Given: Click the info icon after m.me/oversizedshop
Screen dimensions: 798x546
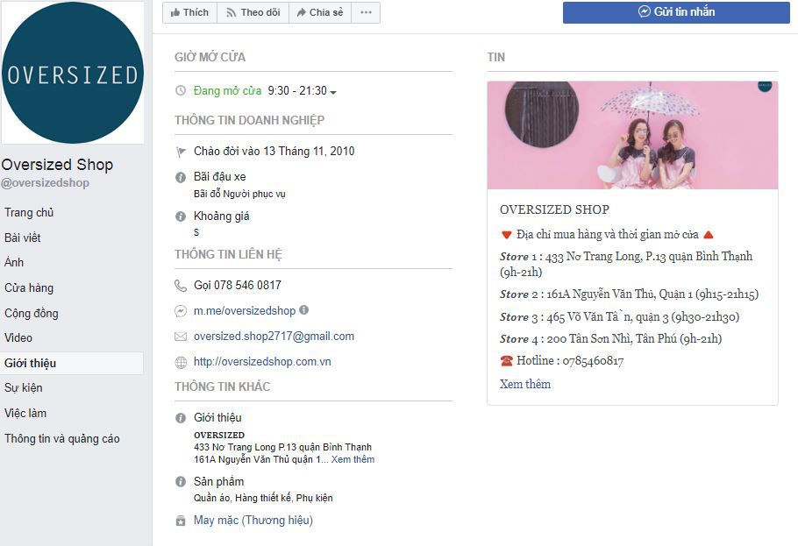Looking at the screenshot, I should tap(303, 309).
